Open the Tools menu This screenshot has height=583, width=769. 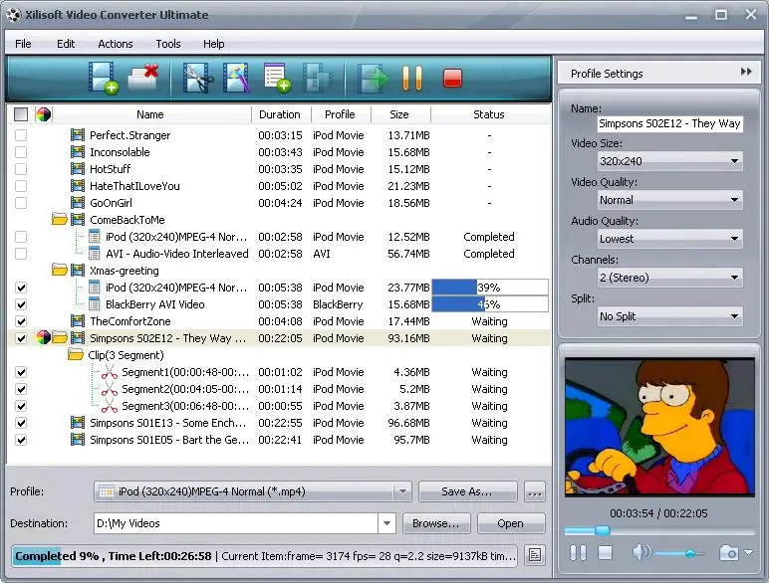[168, 44]
